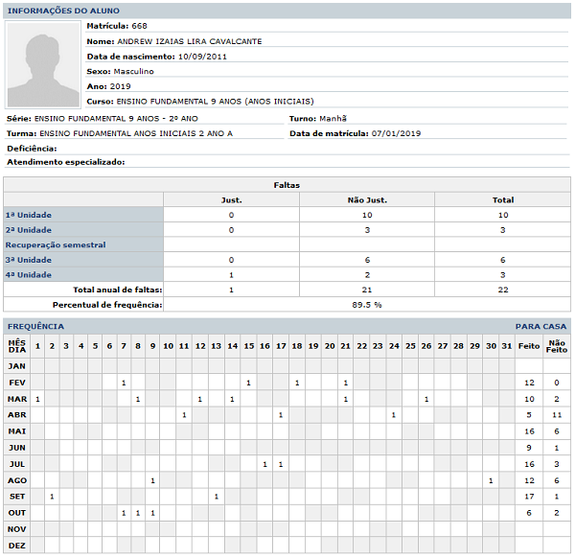
Task: Click the SET month row label
Action: coord(16,496)
